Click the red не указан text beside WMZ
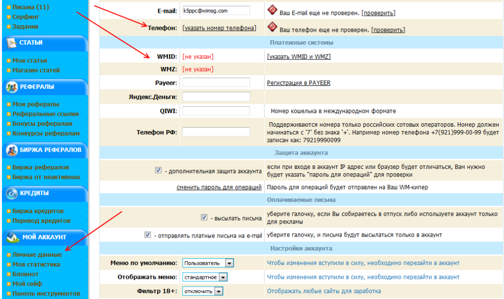The image size is (504, 299). pyautogui.click(x=198, y=69)
